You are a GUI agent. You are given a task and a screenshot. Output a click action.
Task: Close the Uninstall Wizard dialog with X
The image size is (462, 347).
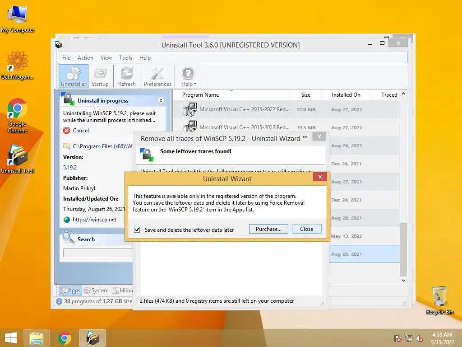click(x=320, y=177)
